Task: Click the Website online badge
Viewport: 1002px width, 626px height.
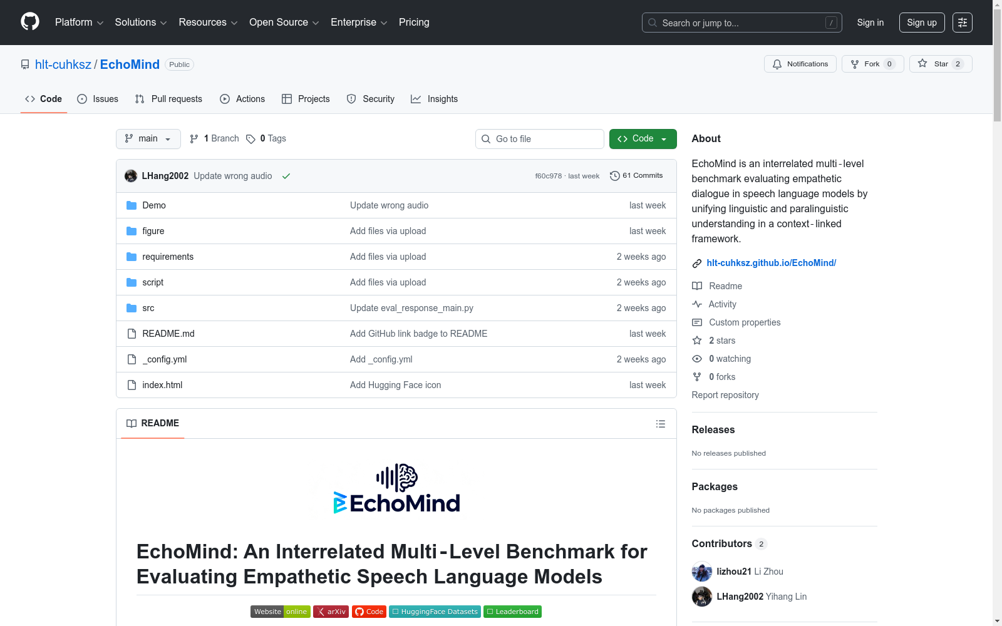Action: 281,612
